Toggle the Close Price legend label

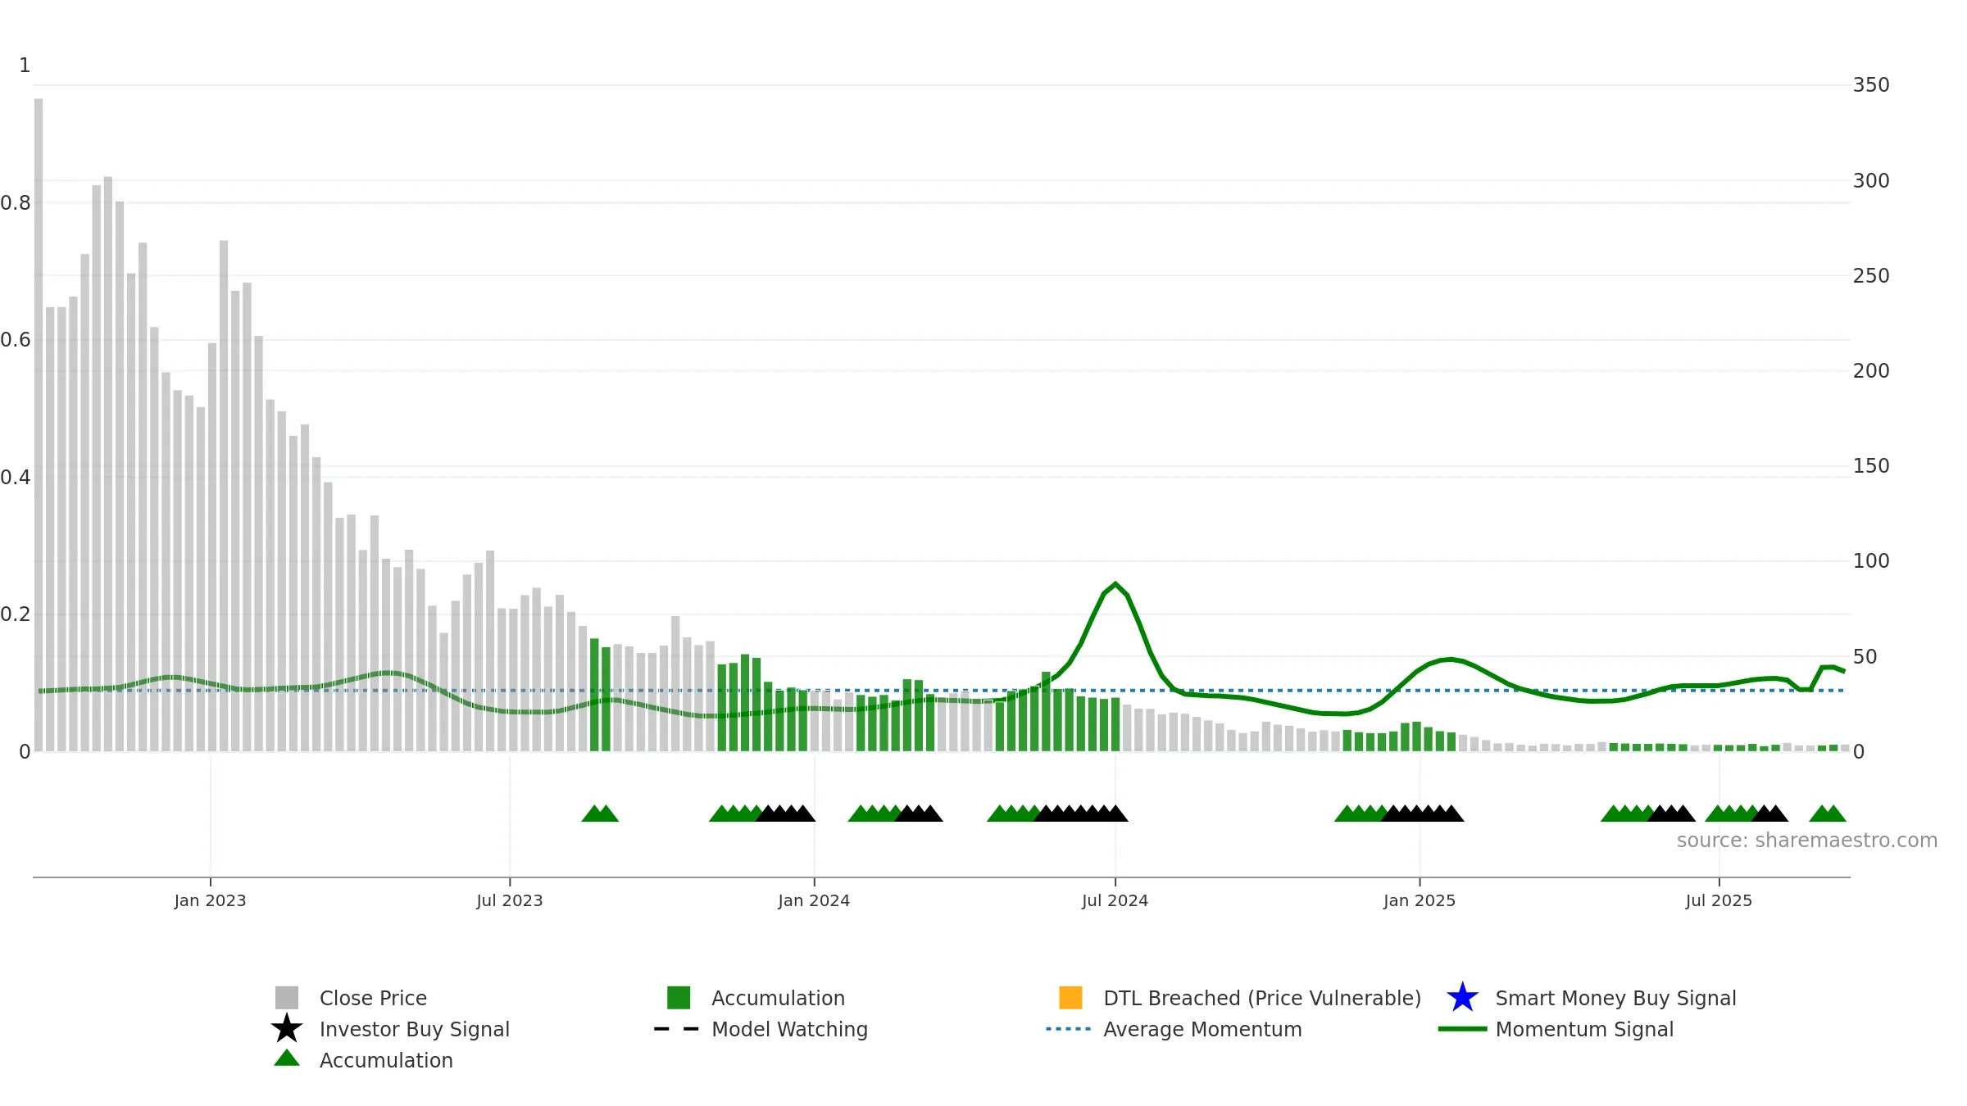click(x=373, y=998)
